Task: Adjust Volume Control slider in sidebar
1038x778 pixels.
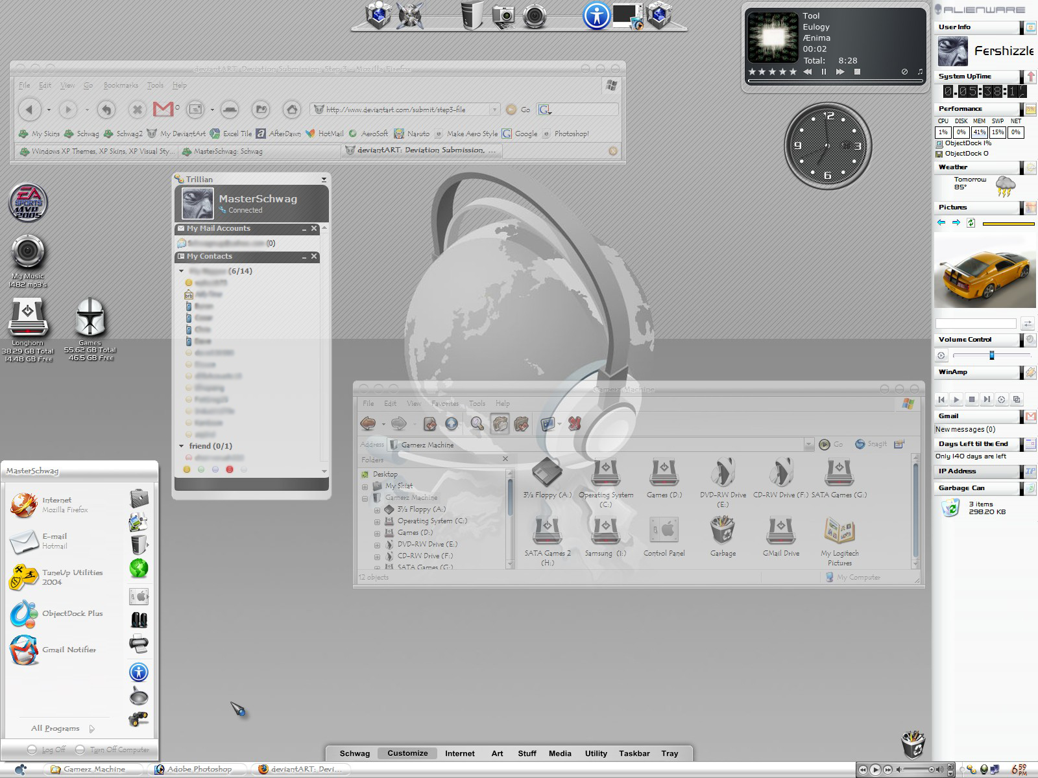Action: pyautogui.click(x=991, y=355)
